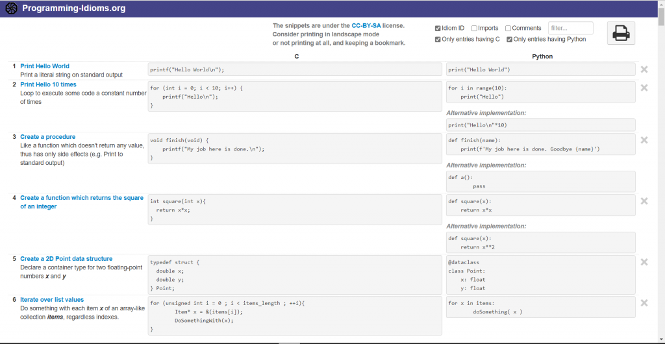Viewport: 665px width, 344px height.
Task: Enable the Comments checkbox
Action: [x=508, y=29]
